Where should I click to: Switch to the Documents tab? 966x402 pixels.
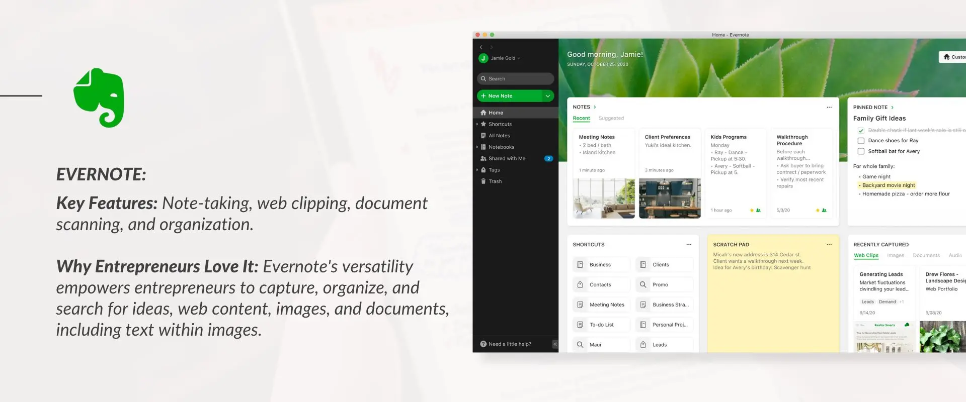point(926,256)
